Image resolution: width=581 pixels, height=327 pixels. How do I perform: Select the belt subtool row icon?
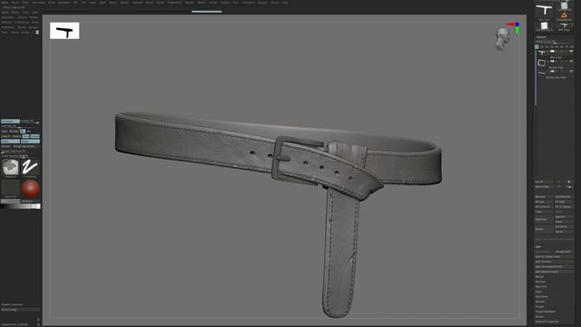pos(541,53)
